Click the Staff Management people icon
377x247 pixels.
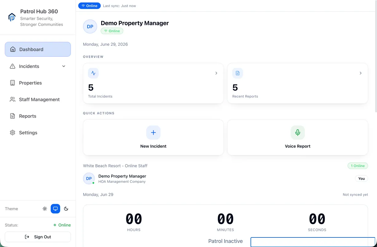13,99
